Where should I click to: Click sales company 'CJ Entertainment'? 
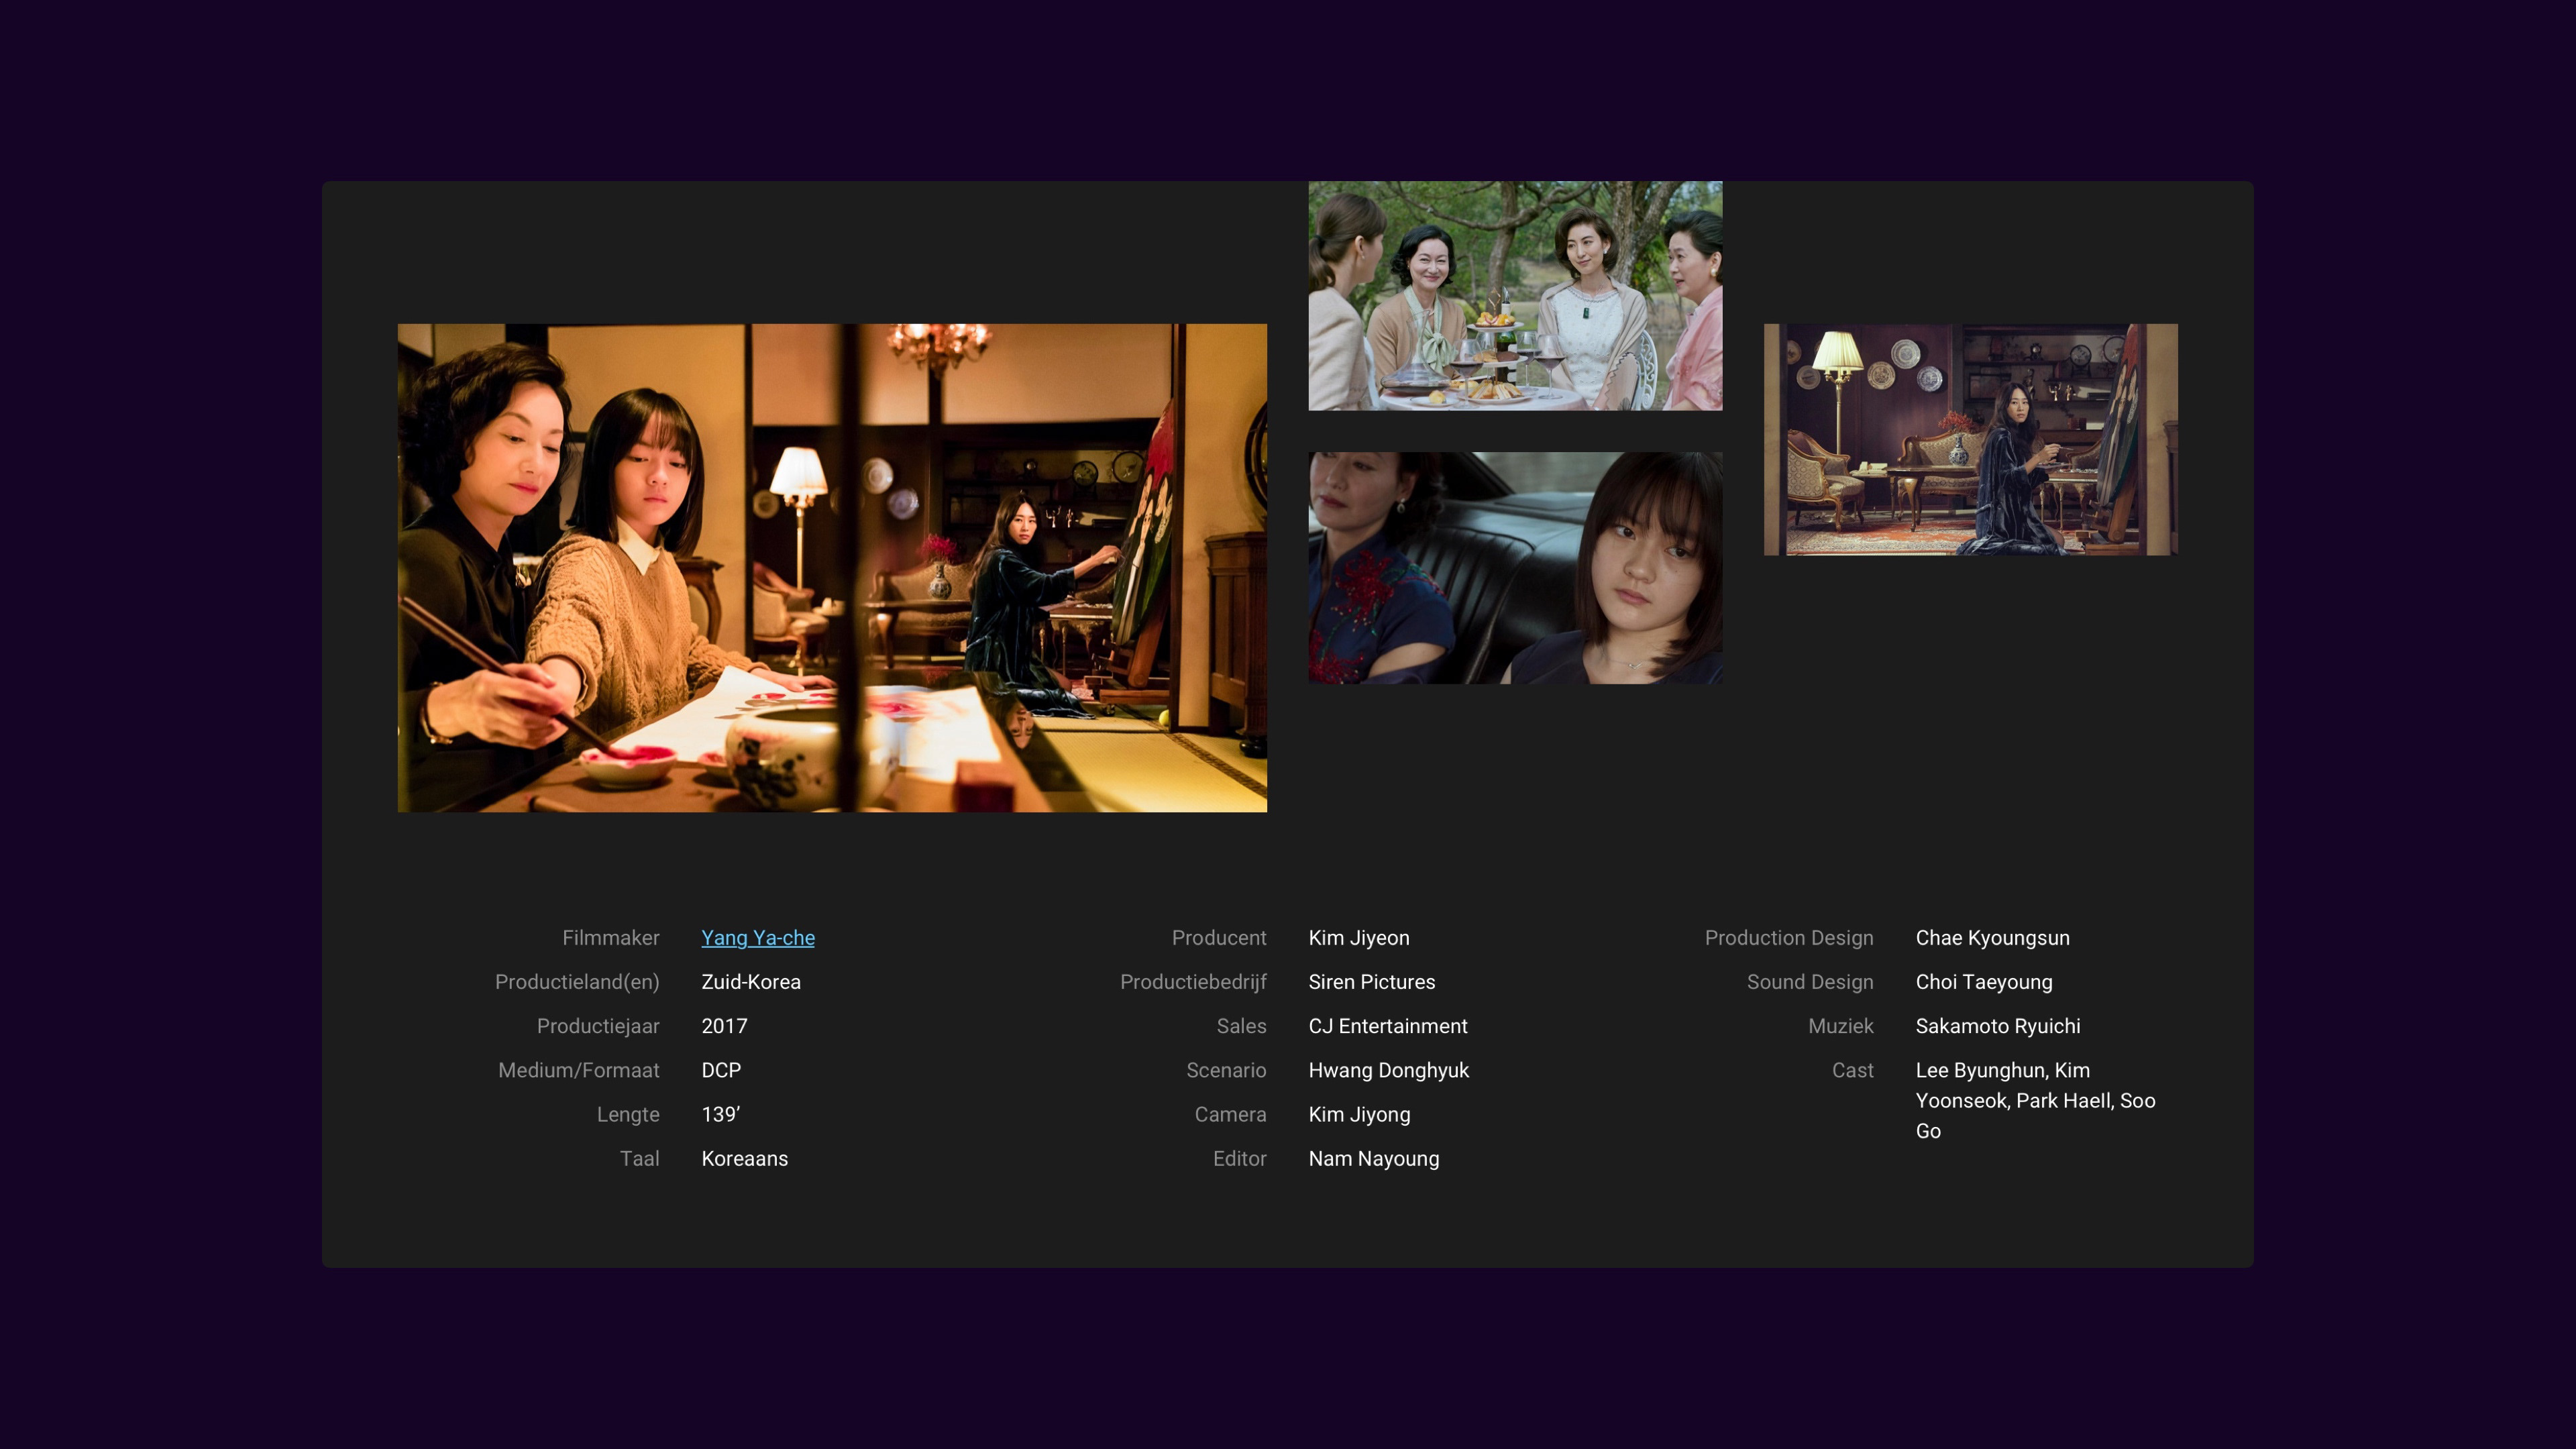[1388, 1026]
